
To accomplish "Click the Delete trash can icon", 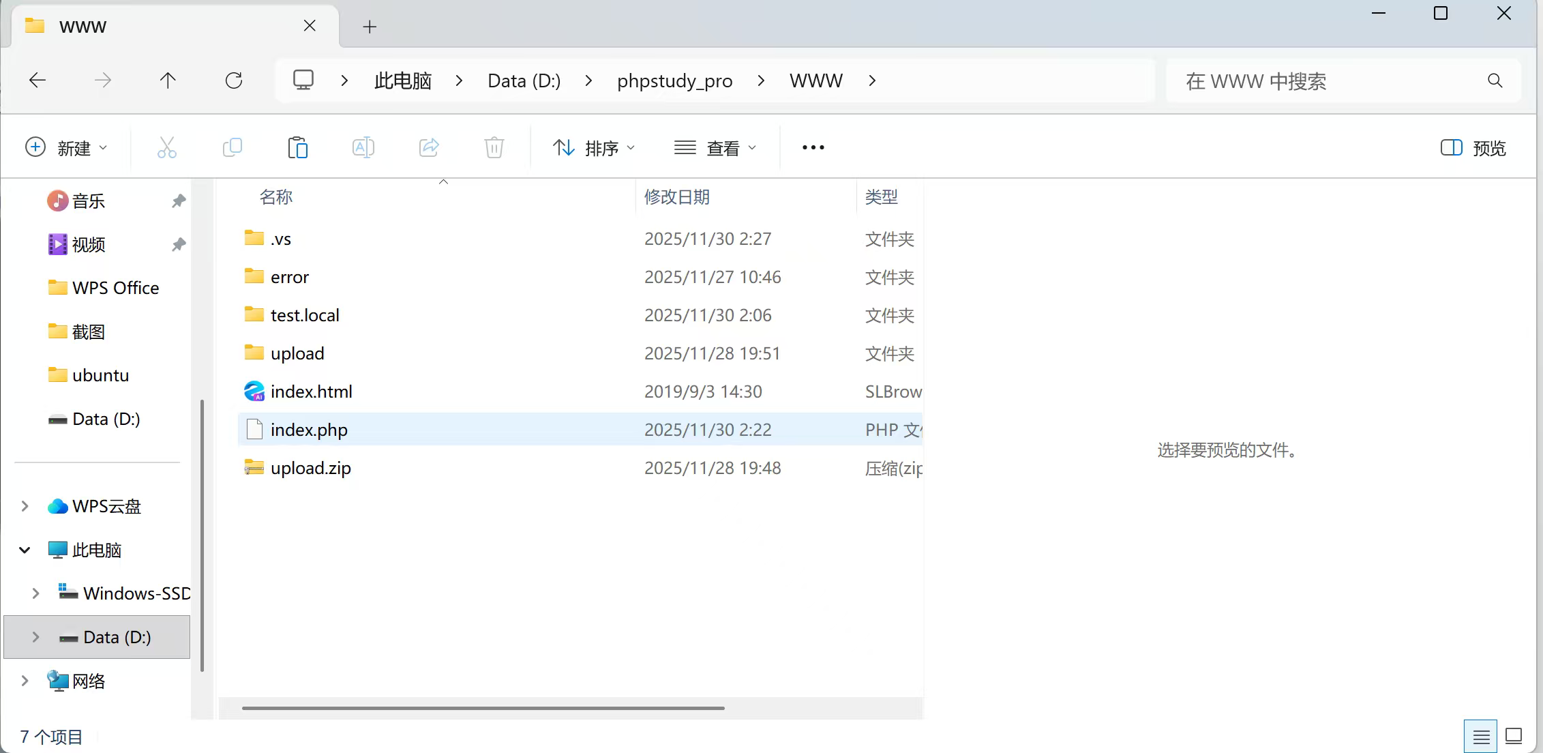I will tap(494, 147).
